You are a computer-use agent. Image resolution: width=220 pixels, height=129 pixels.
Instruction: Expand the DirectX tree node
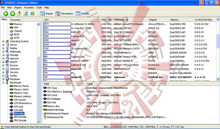(3, 62)
